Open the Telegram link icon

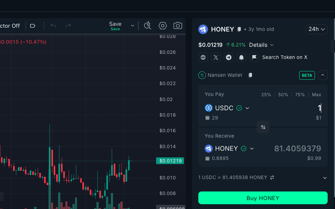click(229, 57)
